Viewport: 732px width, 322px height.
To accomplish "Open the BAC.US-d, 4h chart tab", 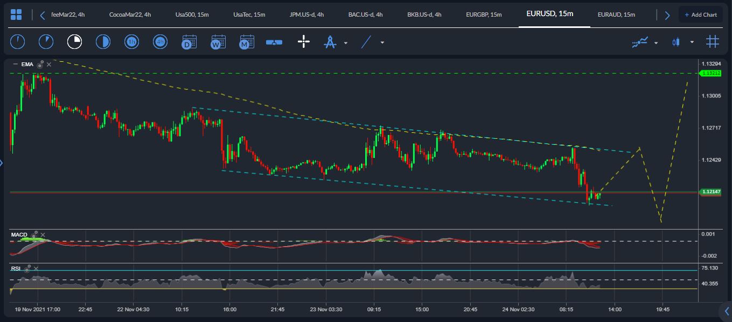I will [365, 15].
